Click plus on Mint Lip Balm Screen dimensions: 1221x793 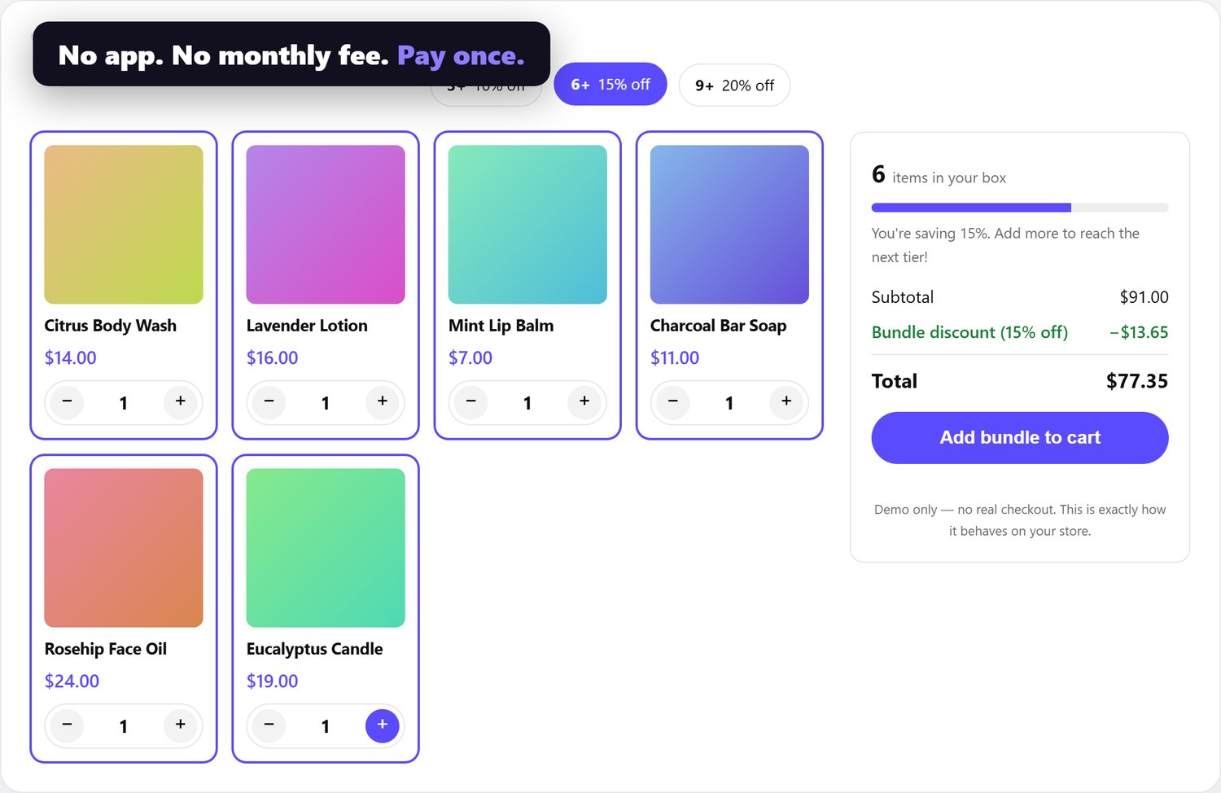[584, 401]
